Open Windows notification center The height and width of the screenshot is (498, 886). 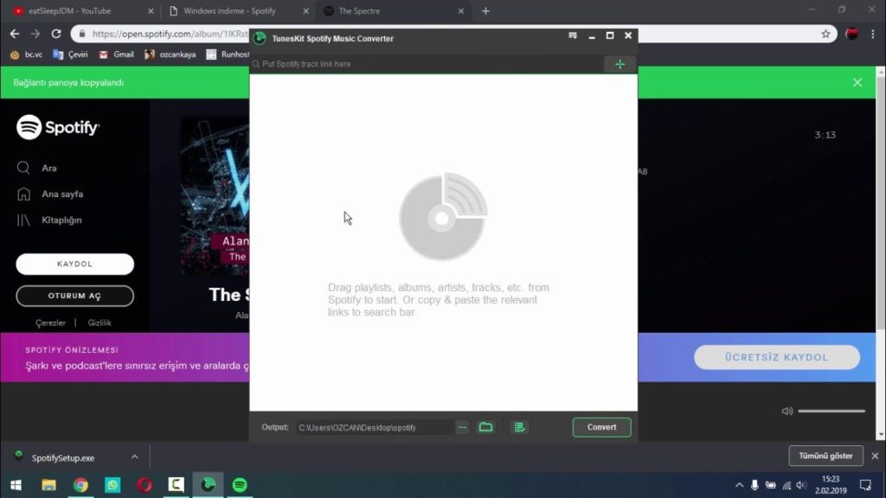click(865, 485)
